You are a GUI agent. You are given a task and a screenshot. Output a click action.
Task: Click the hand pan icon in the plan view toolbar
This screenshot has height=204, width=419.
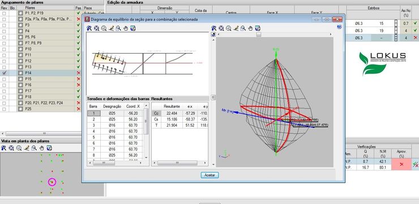[x=42, y=148]
